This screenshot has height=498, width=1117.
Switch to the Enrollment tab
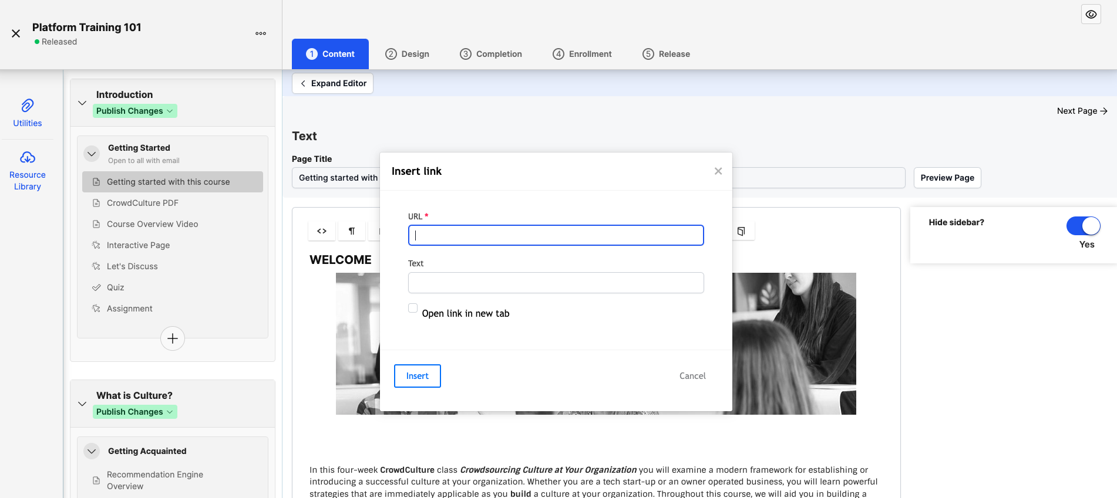click(582, 54)
